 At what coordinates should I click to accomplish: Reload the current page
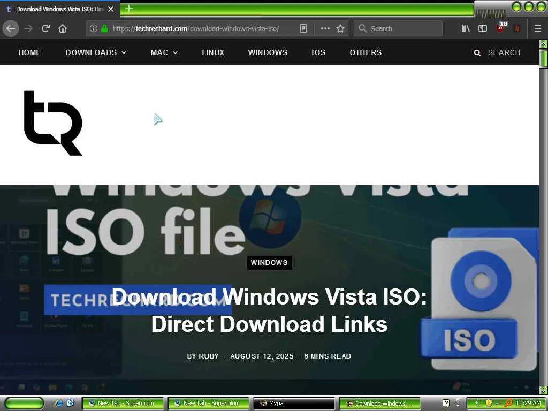click(45, 28)
